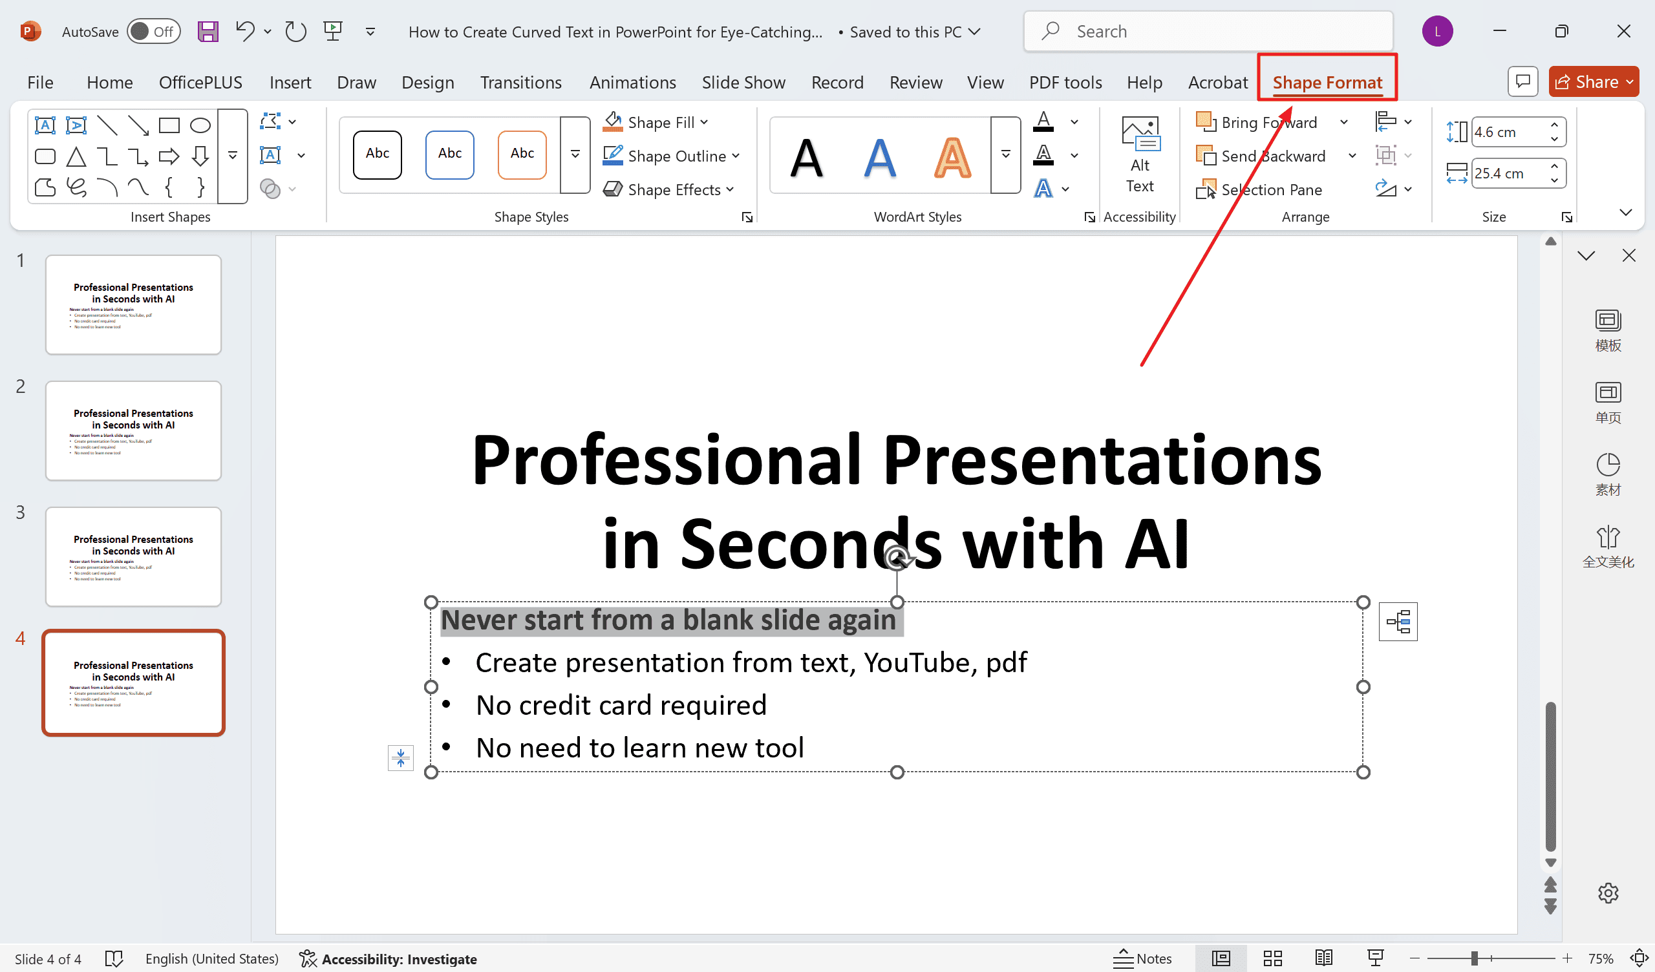Open Shape Fill dropdown
This screenshot has height=972, width=1655.
click(656, 122)
